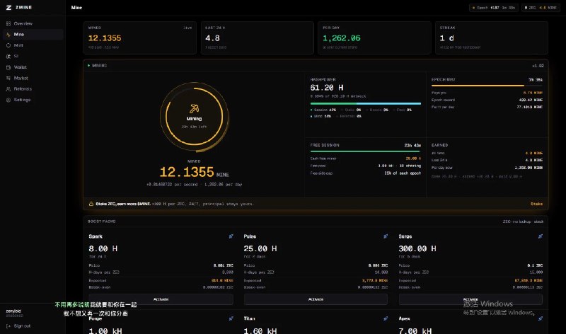566x334 pixels.
Task: Click the ZMINE logo icon
Action: pyautogui.click(x=8, y=8)
